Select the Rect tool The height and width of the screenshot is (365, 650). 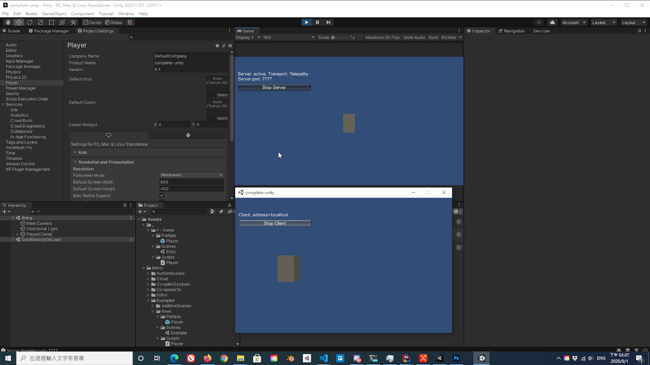click(x=52, y=23)
